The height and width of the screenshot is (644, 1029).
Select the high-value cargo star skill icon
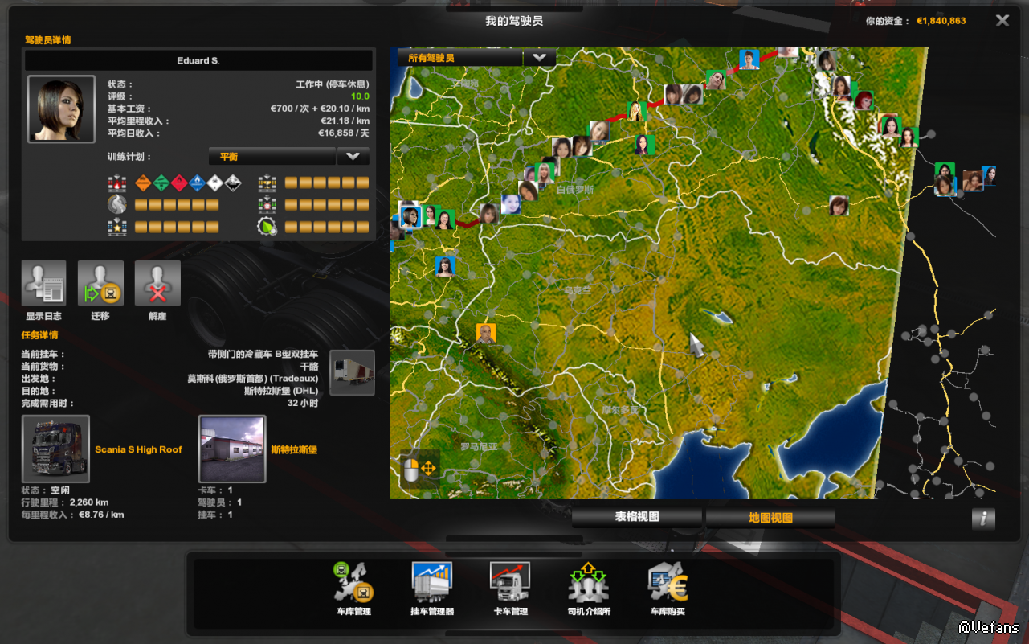tap(117, 227)
